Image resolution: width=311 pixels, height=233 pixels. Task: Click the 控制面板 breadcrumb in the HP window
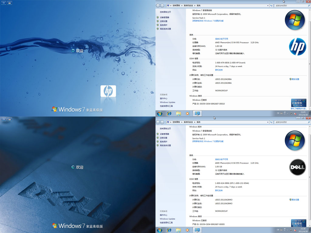(176, 5)
